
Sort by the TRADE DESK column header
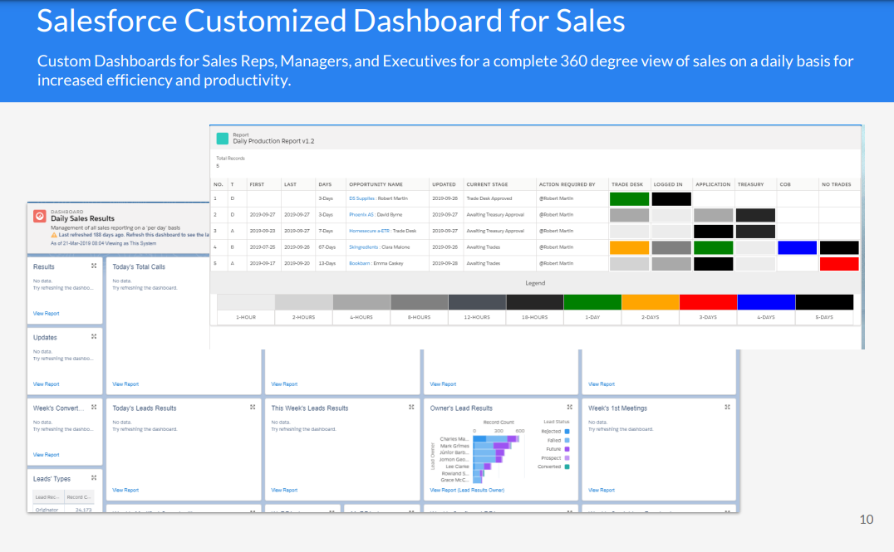[627, 184]
